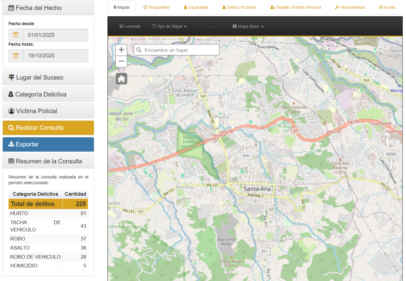This screenshot has width=406, height=281.
Task: Open the Ayuda tab
Action: pyautogui.click(x=387, y=7)
